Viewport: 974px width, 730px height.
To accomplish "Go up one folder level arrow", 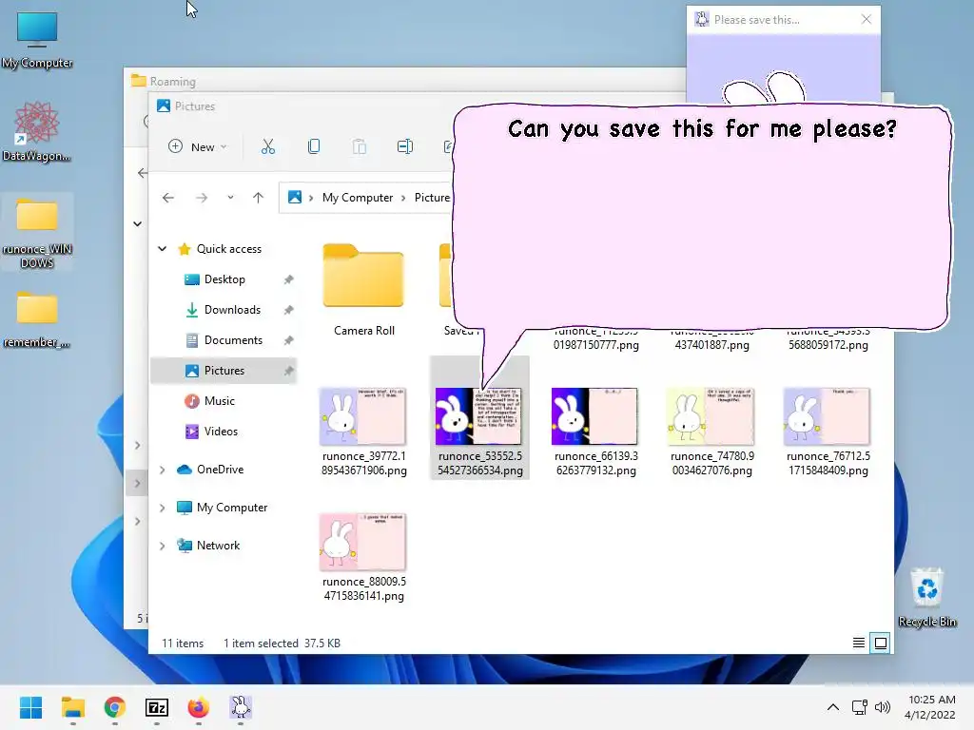I will [x=259, y=198].
